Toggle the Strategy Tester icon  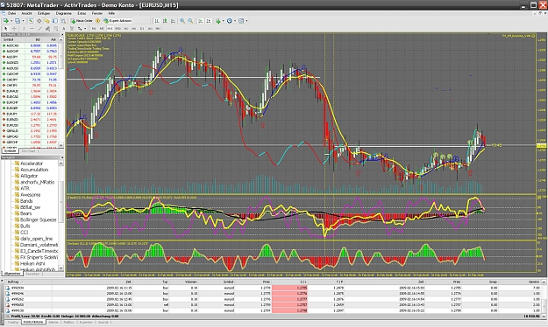click(x=63, y=21)
